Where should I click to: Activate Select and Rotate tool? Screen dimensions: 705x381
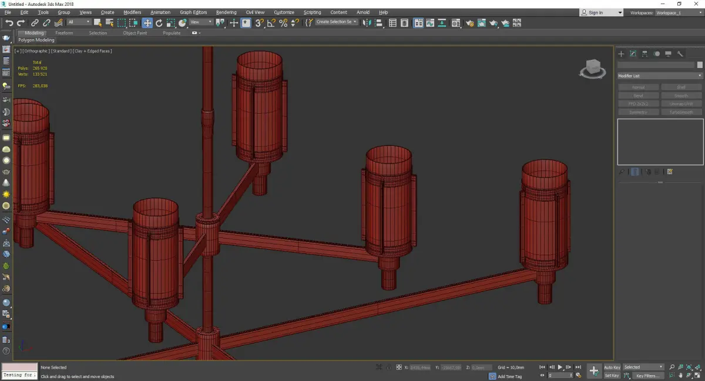click(x=159, y=23)
